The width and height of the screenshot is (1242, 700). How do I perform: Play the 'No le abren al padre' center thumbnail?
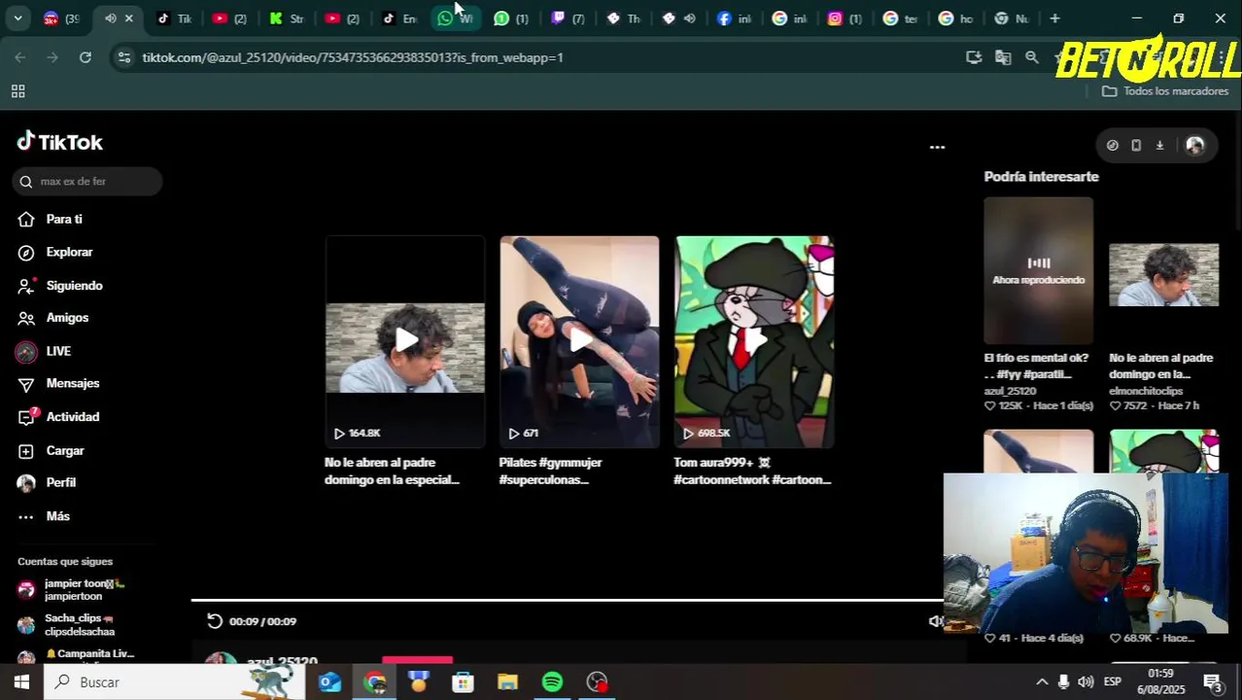click(405, 341)
